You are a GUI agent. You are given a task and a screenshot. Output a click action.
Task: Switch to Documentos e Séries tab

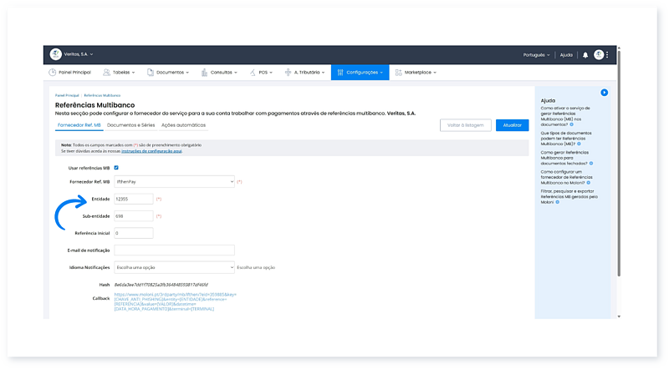coord(130,125)
